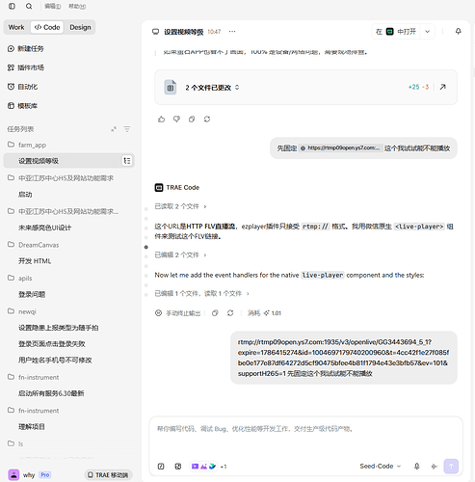The width and height of the screenshot is (475, 482).
Task: Expand the 2 个文件已更改 card
Action: [212, 88]
